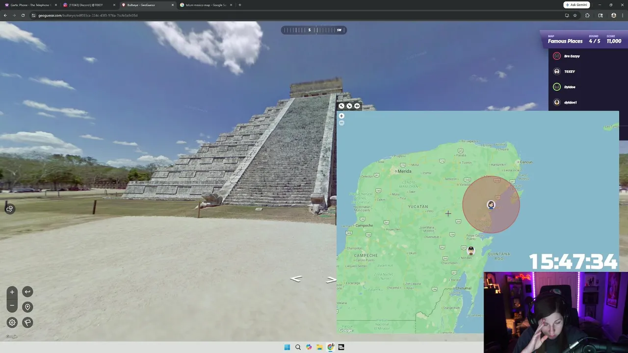628x353 pixels.
Task: Click player avatar marker near Quintana Roo
Action: click(x=471, y=251)
